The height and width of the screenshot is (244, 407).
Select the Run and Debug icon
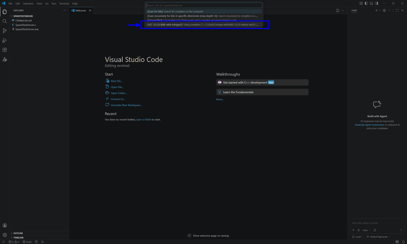pyautogui.click(x=4, y=40)
